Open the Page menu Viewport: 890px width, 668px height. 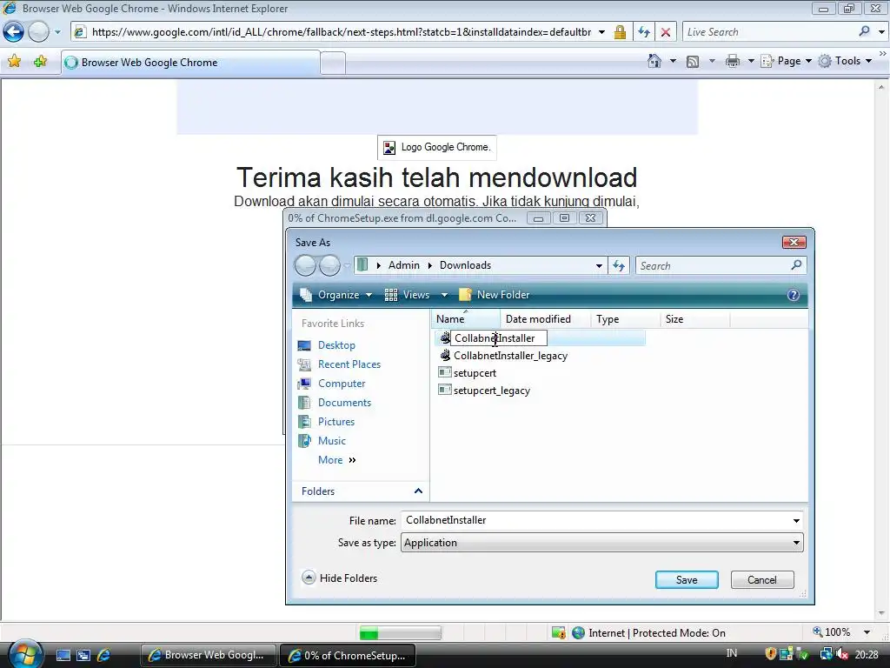[786, 62]
